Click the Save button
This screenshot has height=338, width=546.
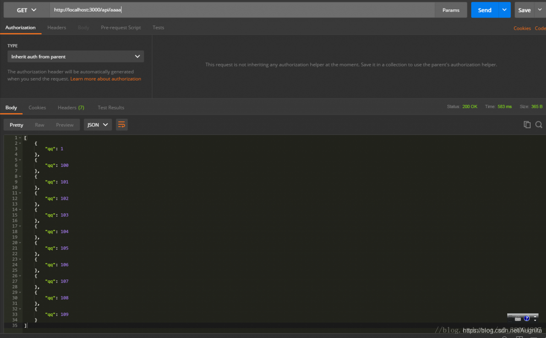coord(525,10)
